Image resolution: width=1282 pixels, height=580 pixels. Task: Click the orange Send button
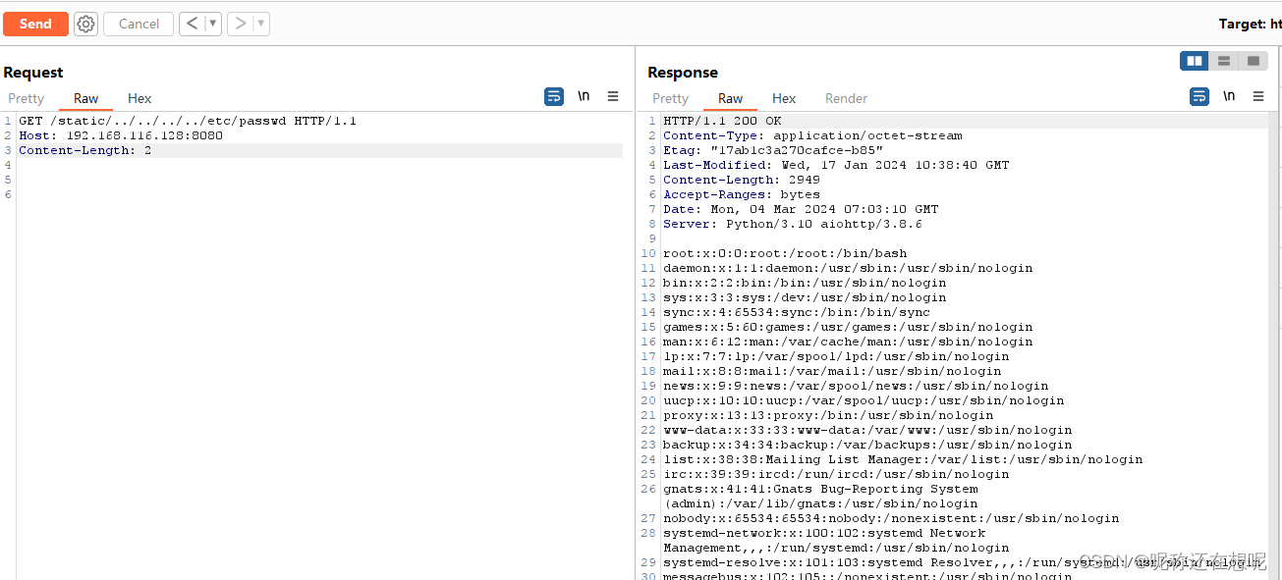[35, 24]
